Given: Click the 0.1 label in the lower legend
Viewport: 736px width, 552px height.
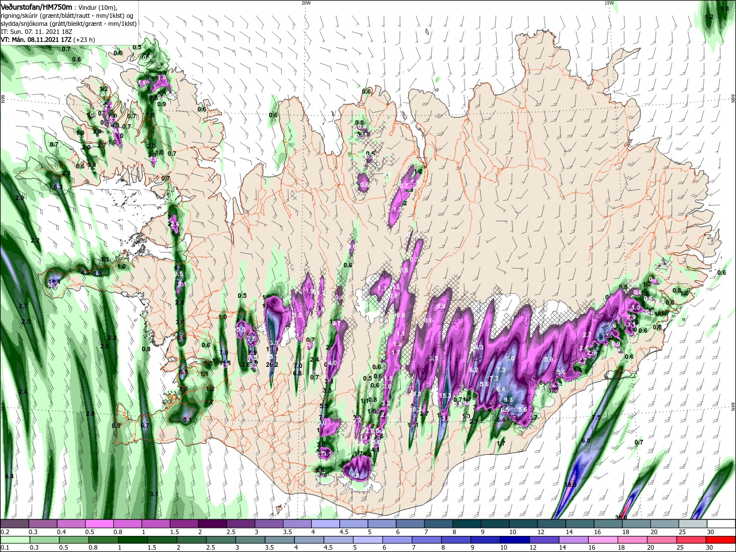Looking at the screenshot, I should (x=5, y=547).
